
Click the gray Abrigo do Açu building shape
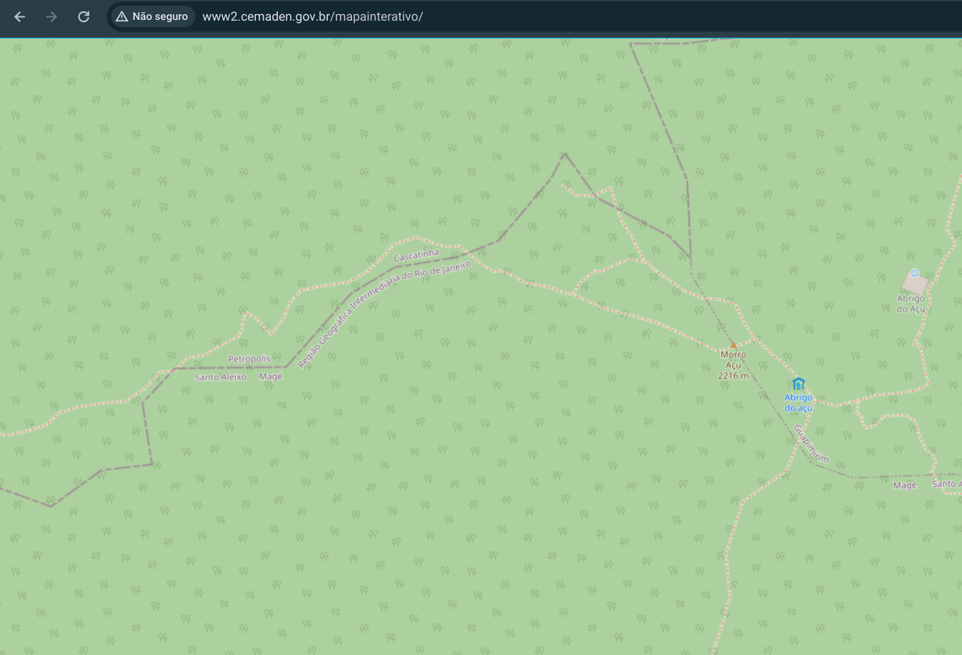click(x=915, y=284)
